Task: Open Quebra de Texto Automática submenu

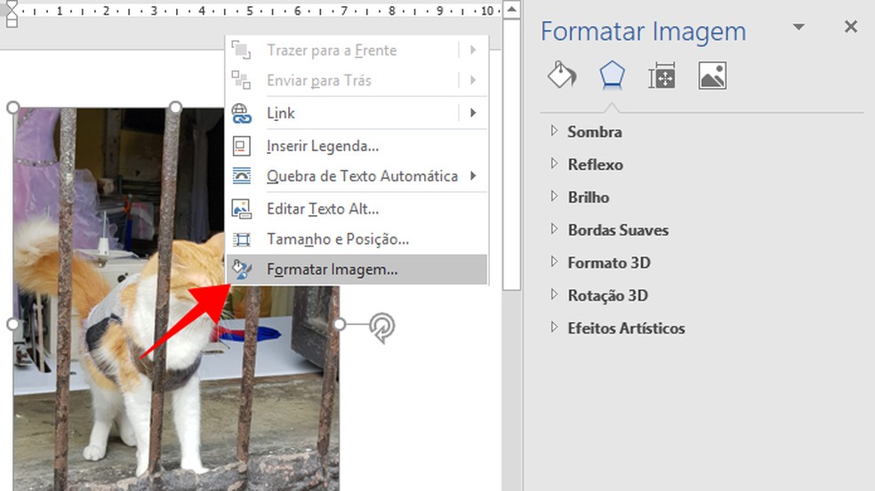Action: [362, 176]
